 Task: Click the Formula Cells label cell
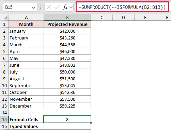point(26,119)
